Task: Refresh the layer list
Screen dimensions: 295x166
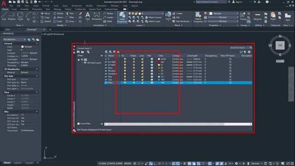Action: (241, 52)
